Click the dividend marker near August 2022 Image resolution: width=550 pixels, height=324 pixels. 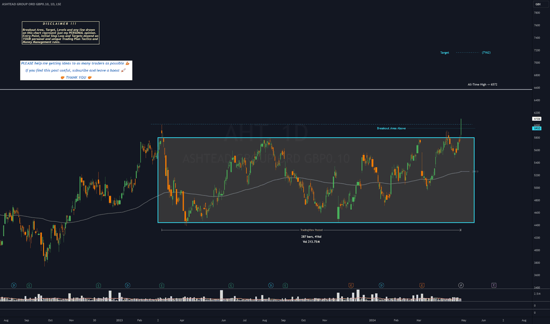click(14, 286)
